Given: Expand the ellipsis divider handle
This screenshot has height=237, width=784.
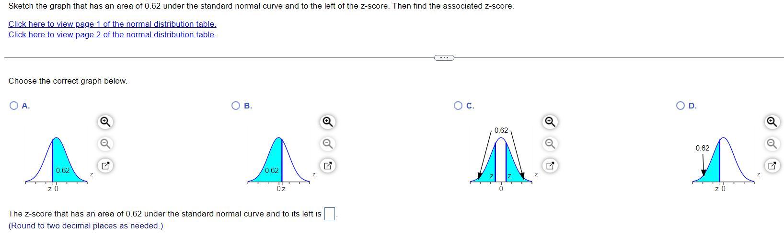Looking at the screenshot, I should click(x=444, y=58).
